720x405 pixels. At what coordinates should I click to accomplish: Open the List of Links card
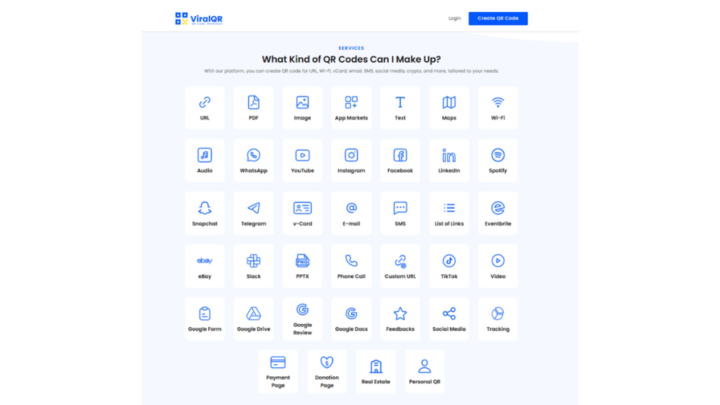click(449, 214)
